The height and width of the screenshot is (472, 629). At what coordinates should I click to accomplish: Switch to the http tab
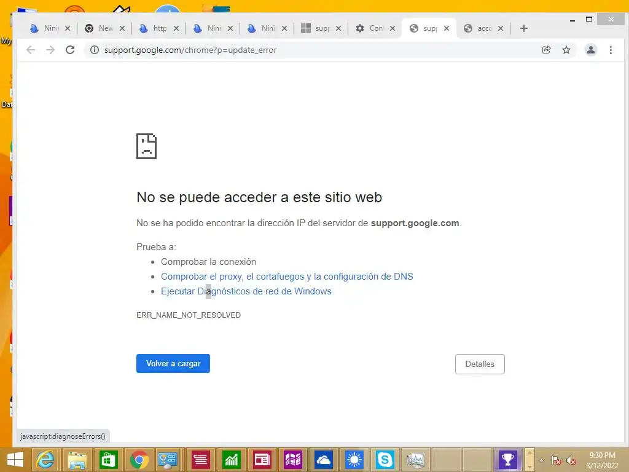158,28
